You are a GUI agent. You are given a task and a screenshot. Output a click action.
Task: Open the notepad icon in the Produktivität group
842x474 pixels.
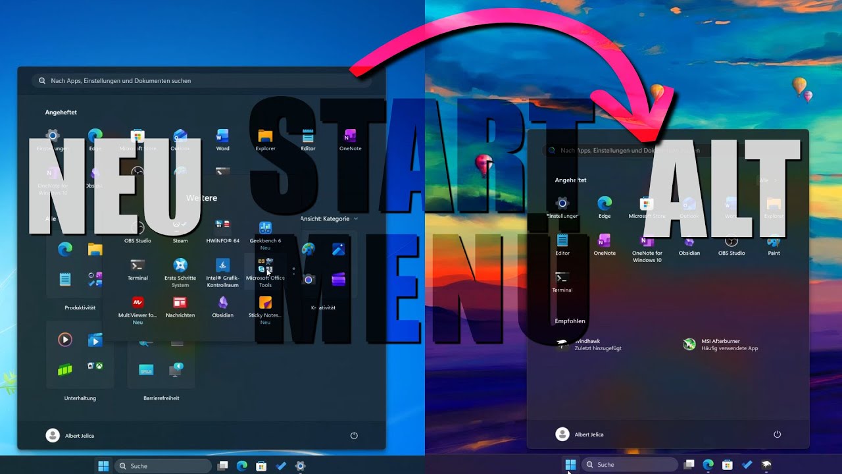pos(64,279)
